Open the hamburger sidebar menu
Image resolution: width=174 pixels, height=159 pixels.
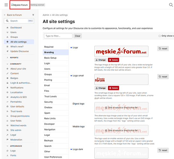tap(6, 5)
